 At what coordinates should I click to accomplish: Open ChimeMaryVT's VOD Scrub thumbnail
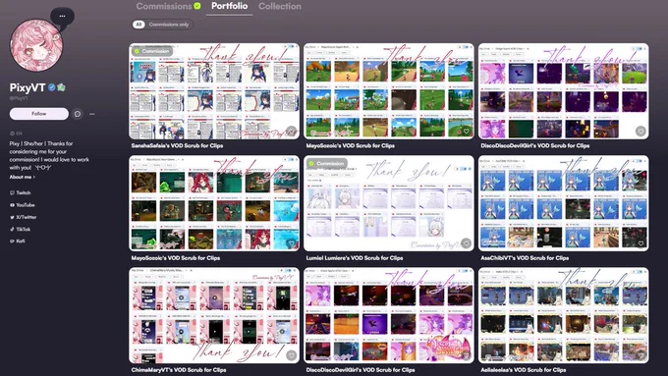[214, 315]
